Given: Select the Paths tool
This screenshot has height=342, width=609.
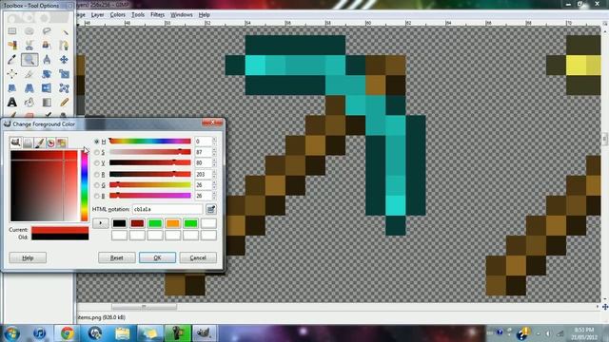Looking at the screenshot, I should pyautogui.click(x=64, y=45).
